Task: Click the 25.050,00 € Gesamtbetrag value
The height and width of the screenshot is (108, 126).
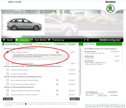Action: (113, 92)
